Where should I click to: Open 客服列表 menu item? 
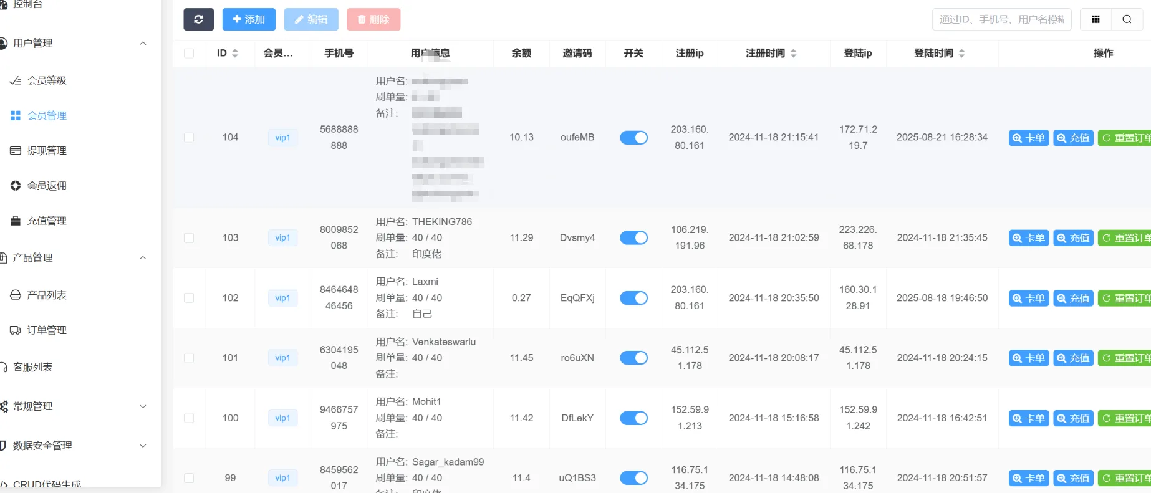coord(33,368)
